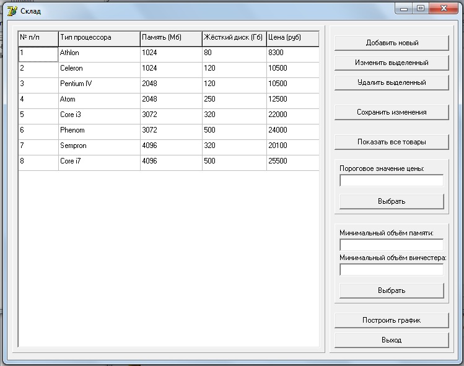Image resolution: width=464 pixels, height=366 pixels.
Task: Click the Тип процессора column header
Action: point(99,38)
